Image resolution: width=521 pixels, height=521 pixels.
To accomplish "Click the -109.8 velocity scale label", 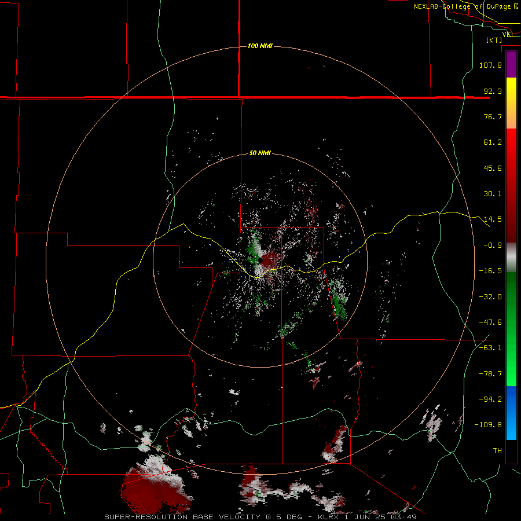I will tap(488, 425).
